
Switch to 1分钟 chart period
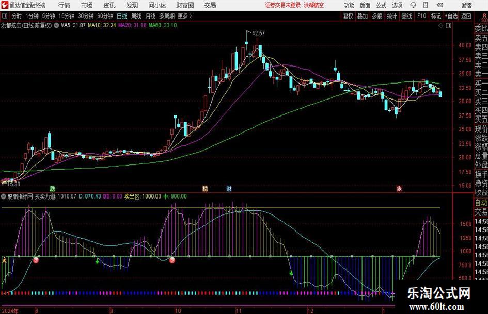pos(32,16)
